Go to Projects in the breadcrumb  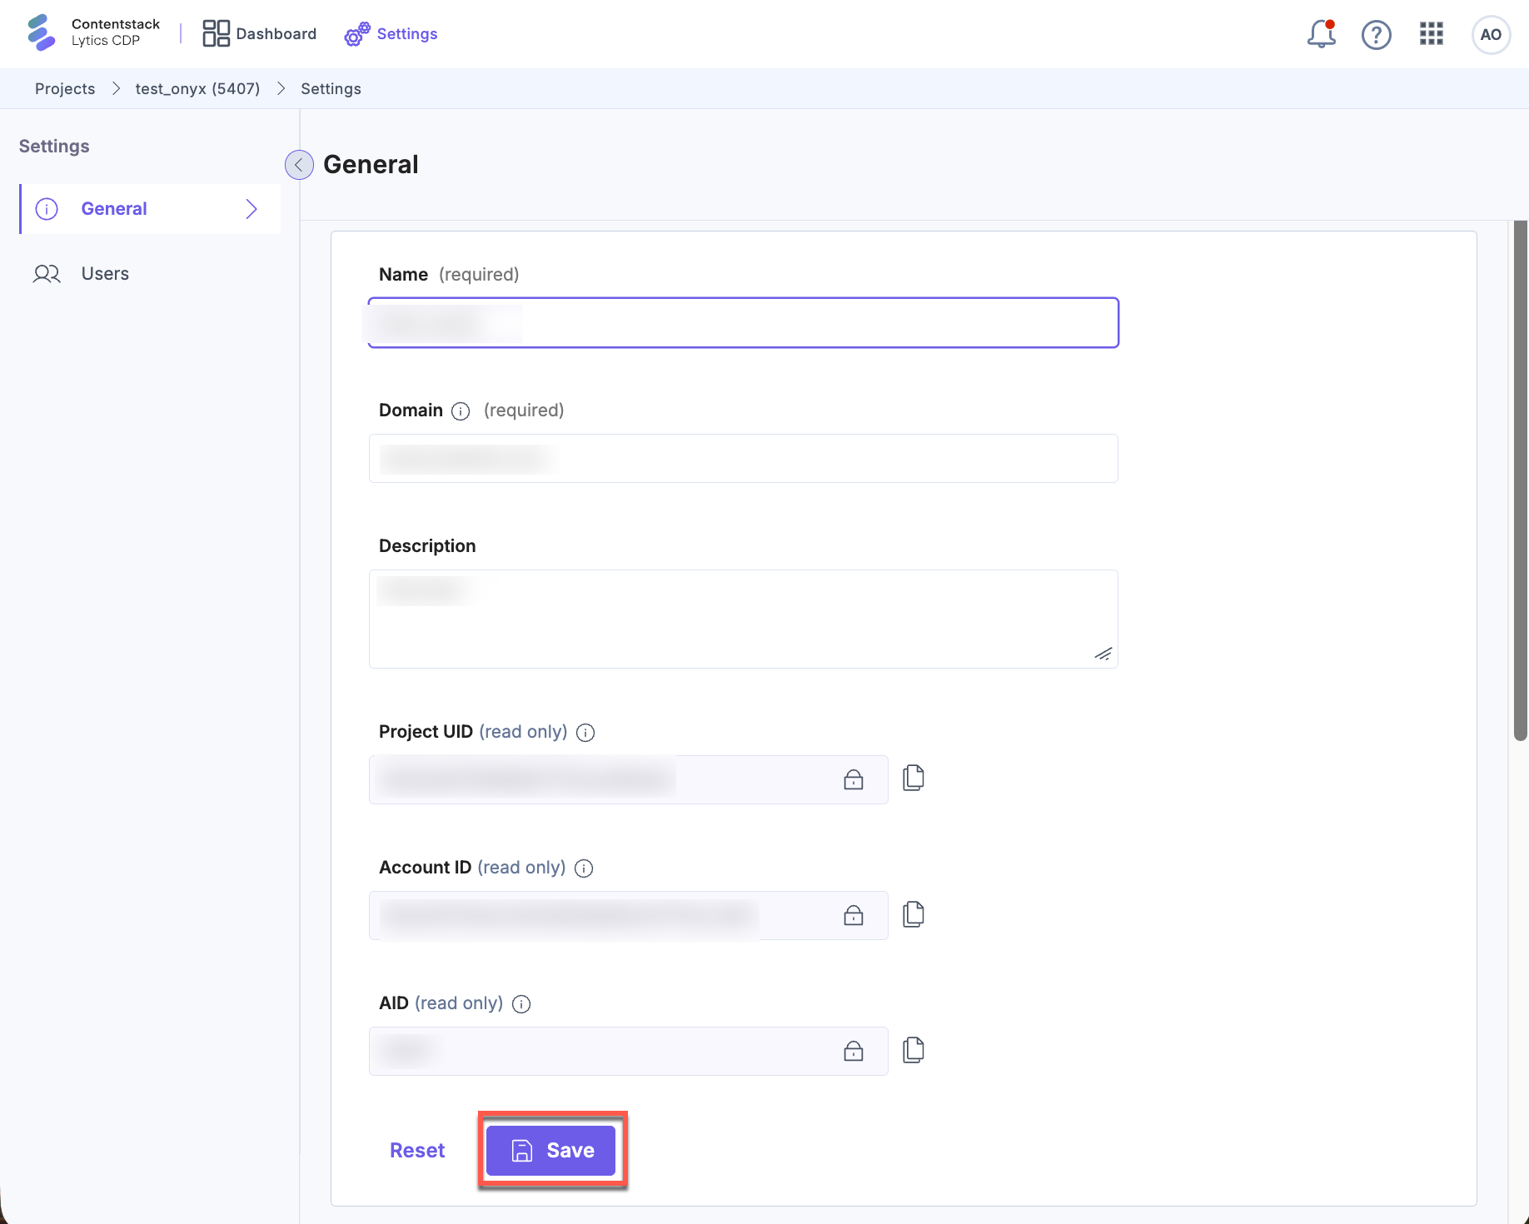tap(65, 88)
